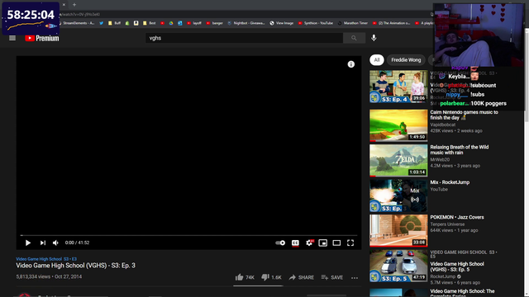Open the 'View Image' bookmark
This screenshot has height=297, width=529.
282,23
